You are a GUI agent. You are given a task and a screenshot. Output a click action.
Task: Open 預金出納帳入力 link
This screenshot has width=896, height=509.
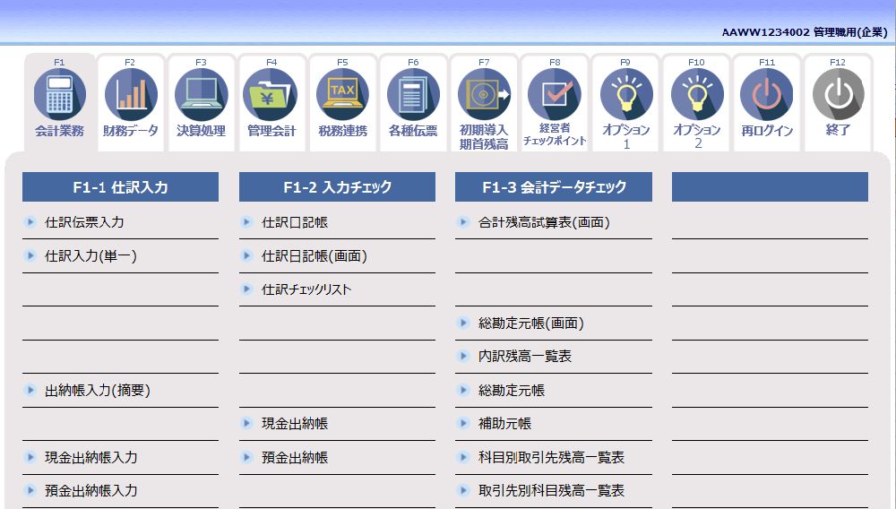point(90,490)
